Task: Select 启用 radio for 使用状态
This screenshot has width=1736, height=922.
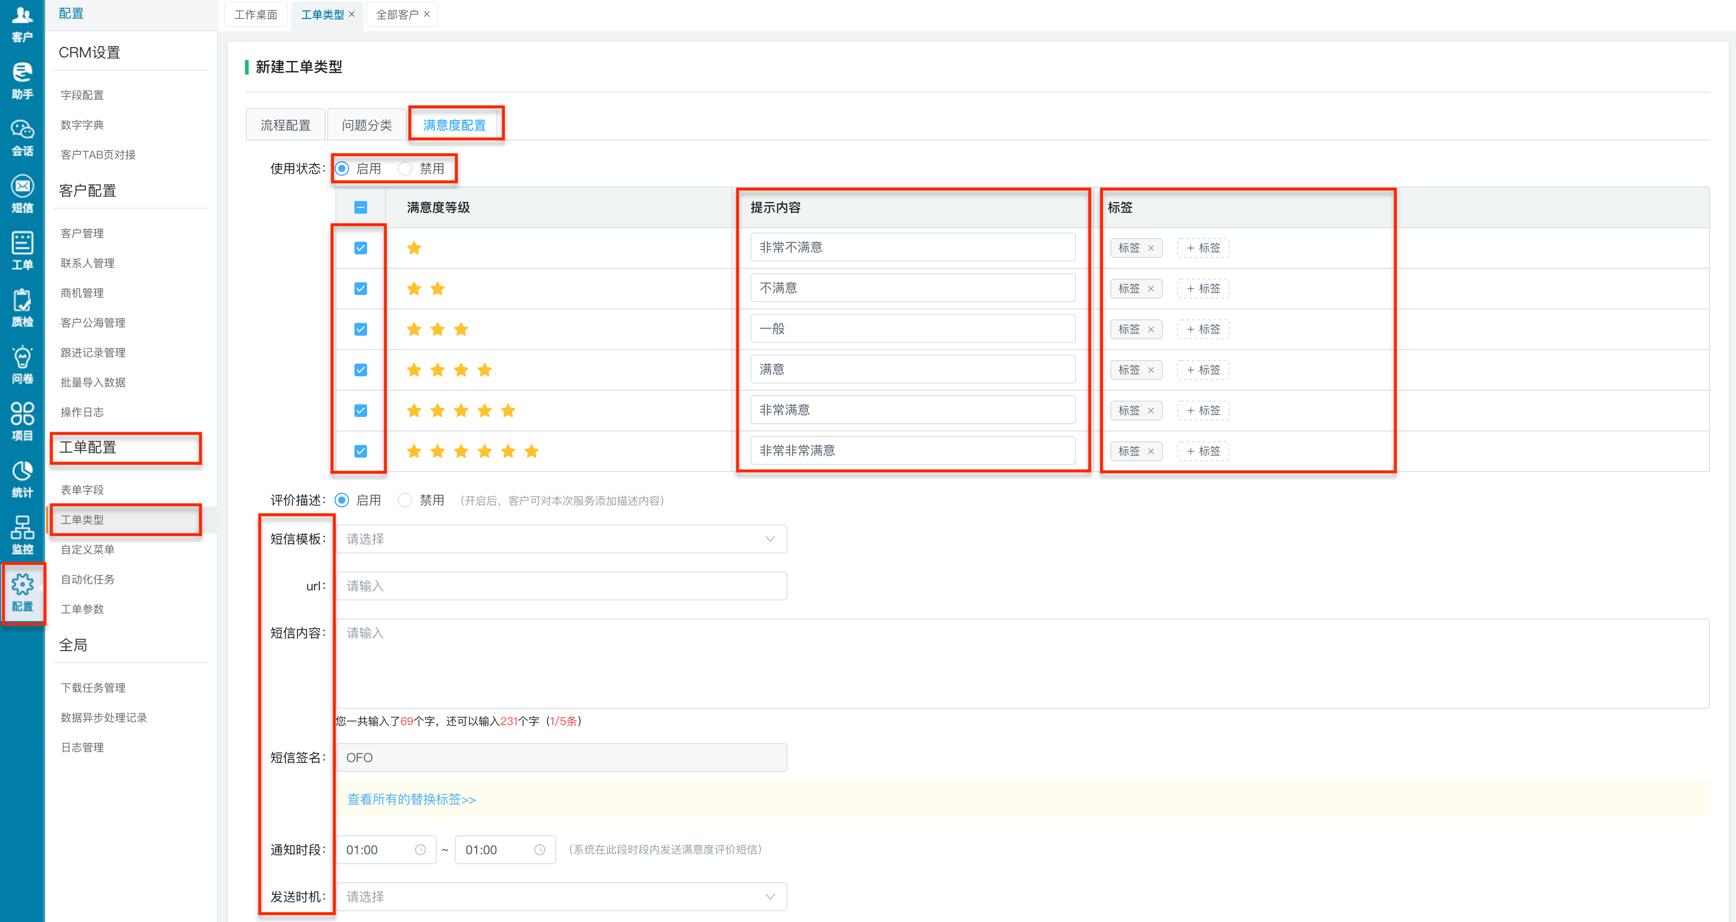Action: coord(342,168)
